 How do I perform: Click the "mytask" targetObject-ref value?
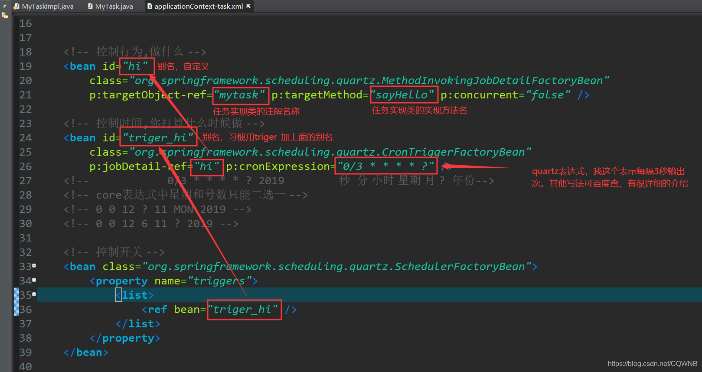(238, 95)
